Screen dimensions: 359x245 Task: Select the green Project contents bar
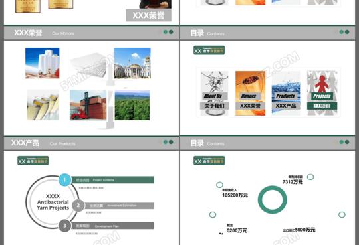113,180
